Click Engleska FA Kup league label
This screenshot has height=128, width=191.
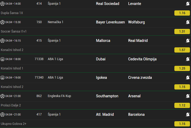59,96
